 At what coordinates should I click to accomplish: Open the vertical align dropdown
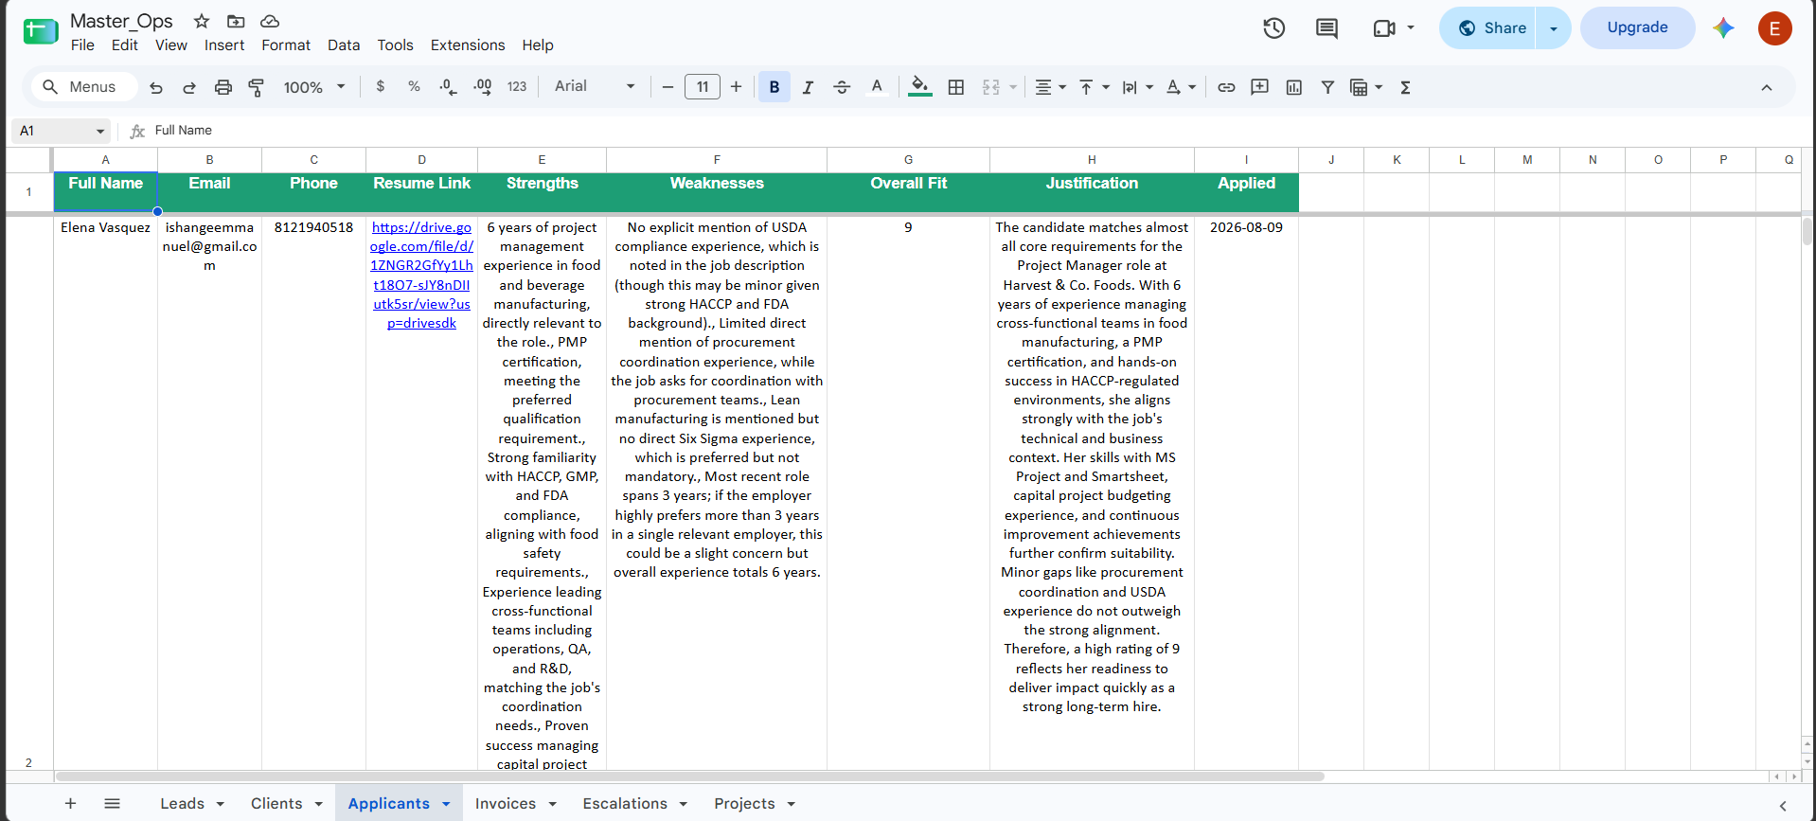coord(1094,87)
